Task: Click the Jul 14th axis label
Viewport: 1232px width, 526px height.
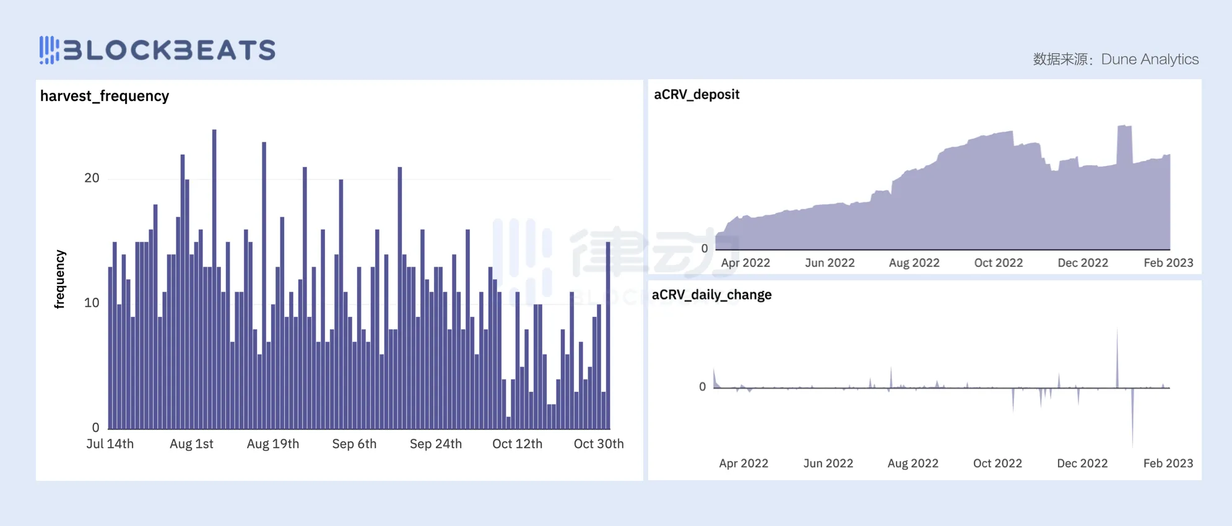Action: coord(110,444)
